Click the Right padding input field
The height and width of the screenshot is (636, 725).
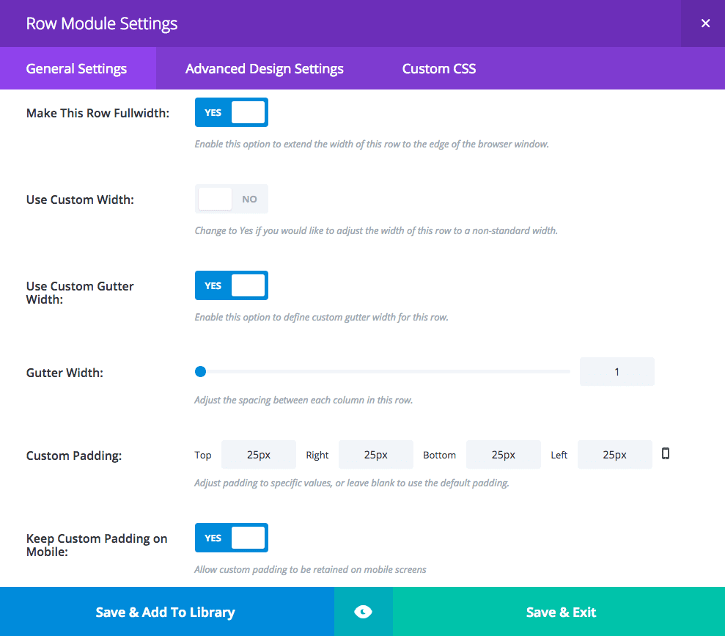(376, 455)
